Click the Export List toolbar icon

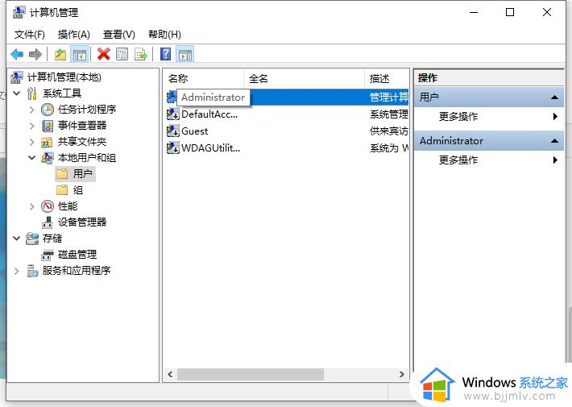click(x=141, y=54)
